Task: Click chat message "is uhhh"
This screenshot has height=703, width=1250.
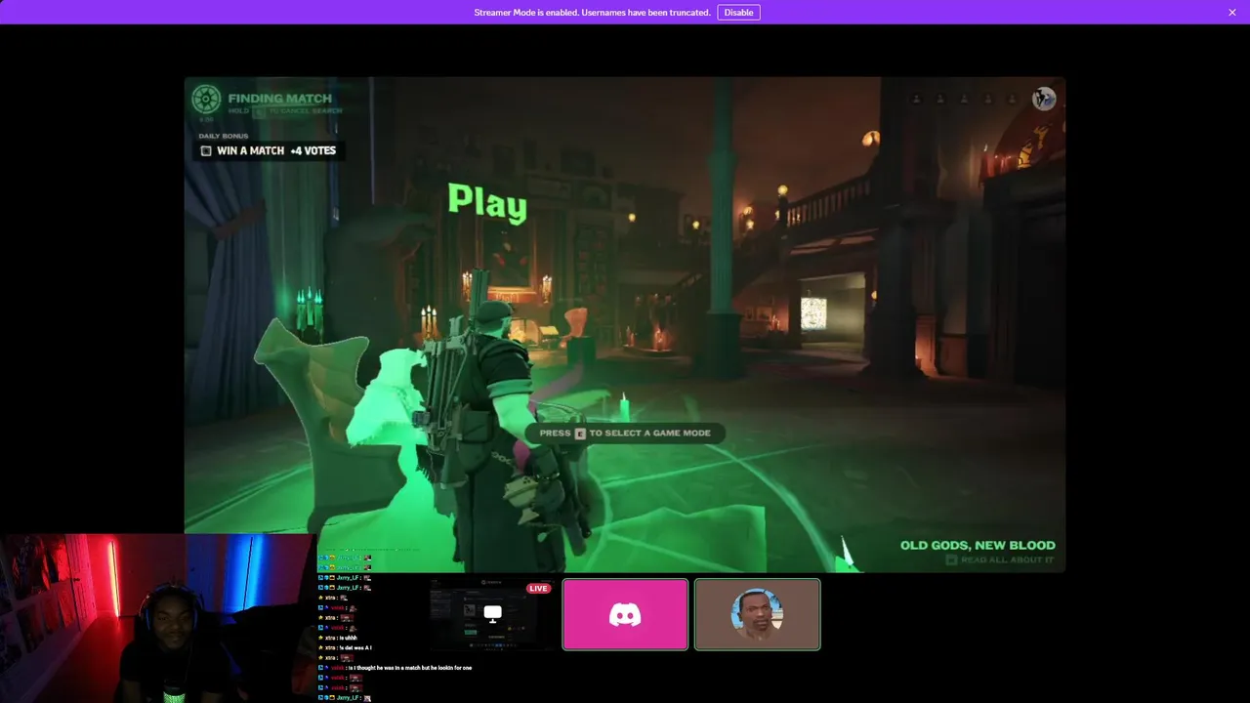Action: [349, 639]
